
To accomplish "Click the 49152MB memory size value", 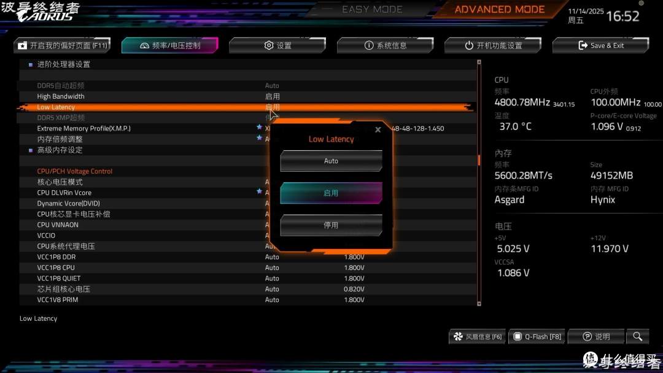I will point(611,175).
